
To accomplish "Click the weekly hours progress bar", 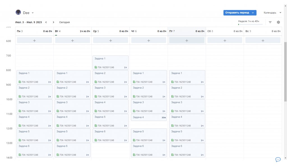I will point(250,24).
